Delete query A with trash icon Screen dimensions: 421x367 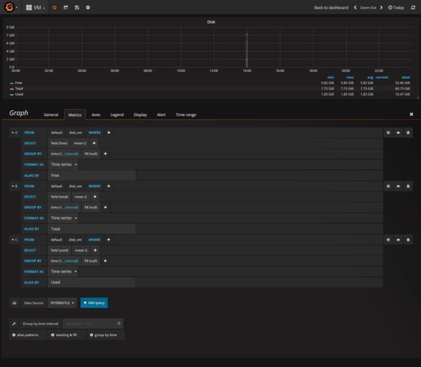408,133
